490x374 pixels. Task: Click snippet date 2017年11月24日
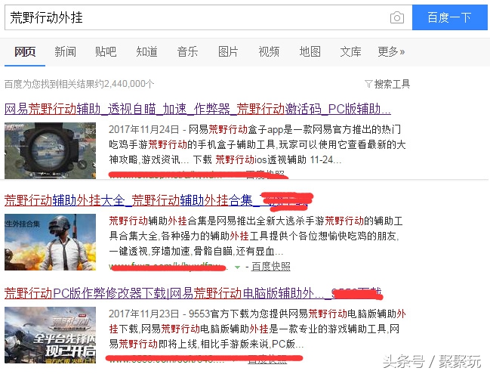coord(144,129)
